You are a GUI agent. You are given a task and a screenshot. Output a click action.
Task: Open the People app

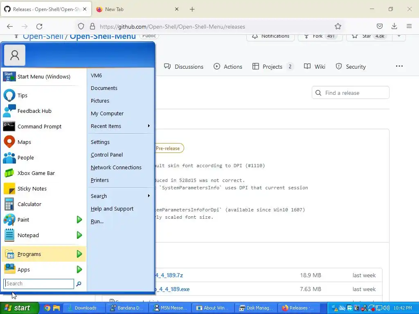43,157
